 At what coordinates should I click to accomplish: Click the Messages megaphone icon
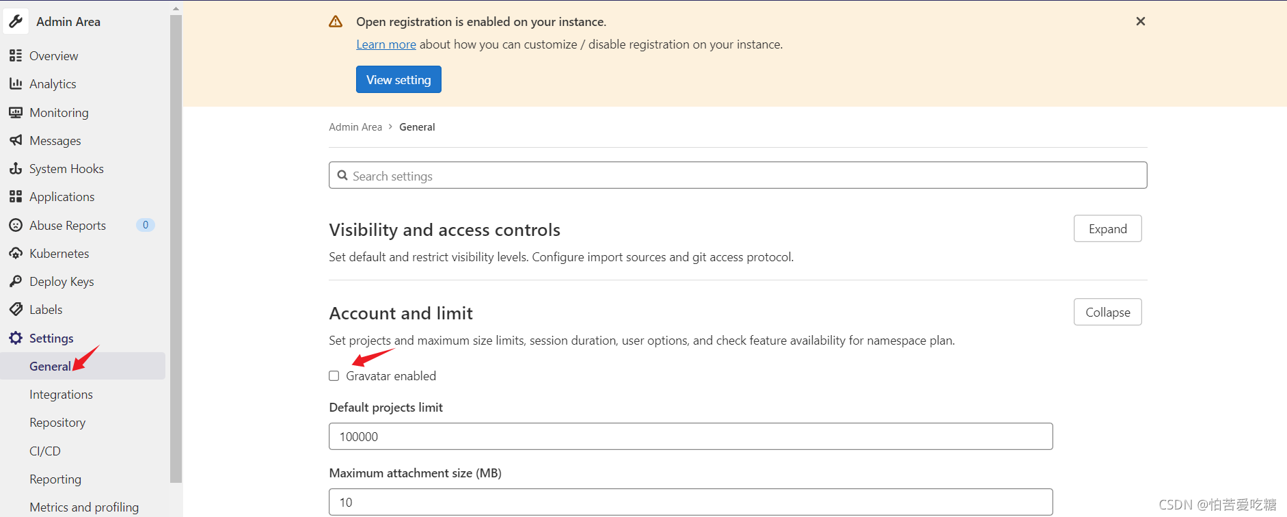(x=16, y=140)
